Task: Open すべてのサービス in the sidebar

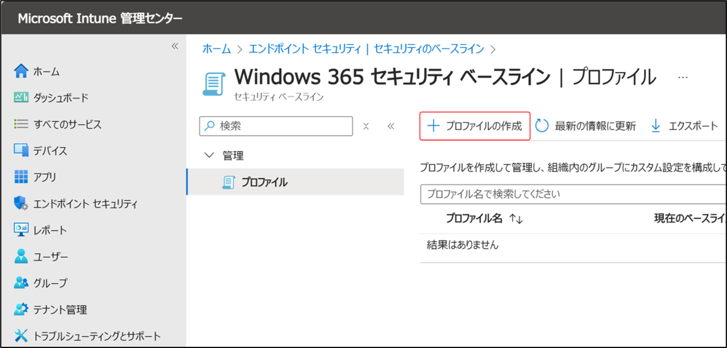Action: click(58, 124)
